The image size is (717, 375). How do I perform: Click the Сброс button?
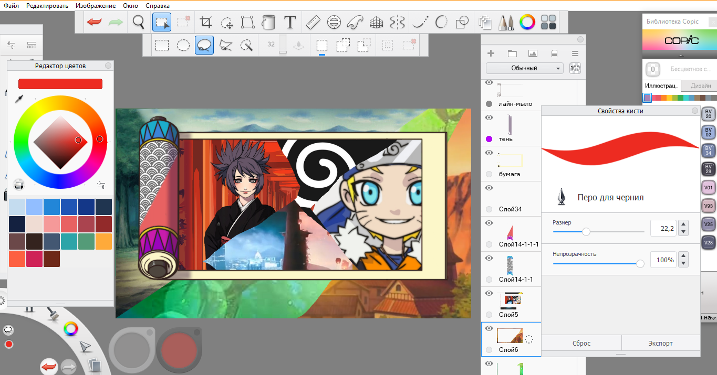tap(581, 343)
